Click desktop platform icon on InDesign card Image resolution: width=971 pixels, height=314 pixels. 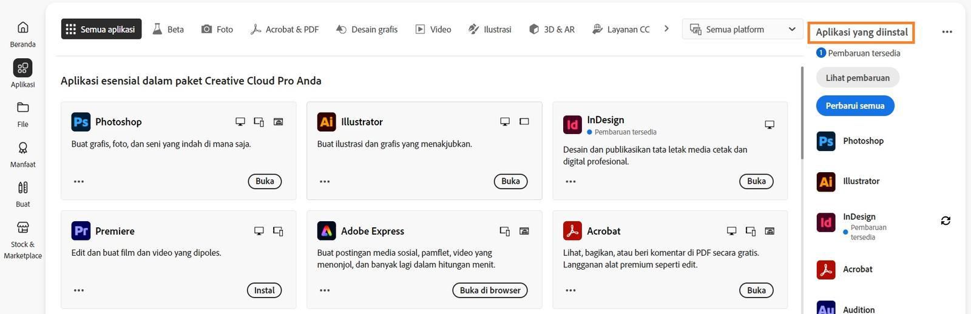[770, 125]
